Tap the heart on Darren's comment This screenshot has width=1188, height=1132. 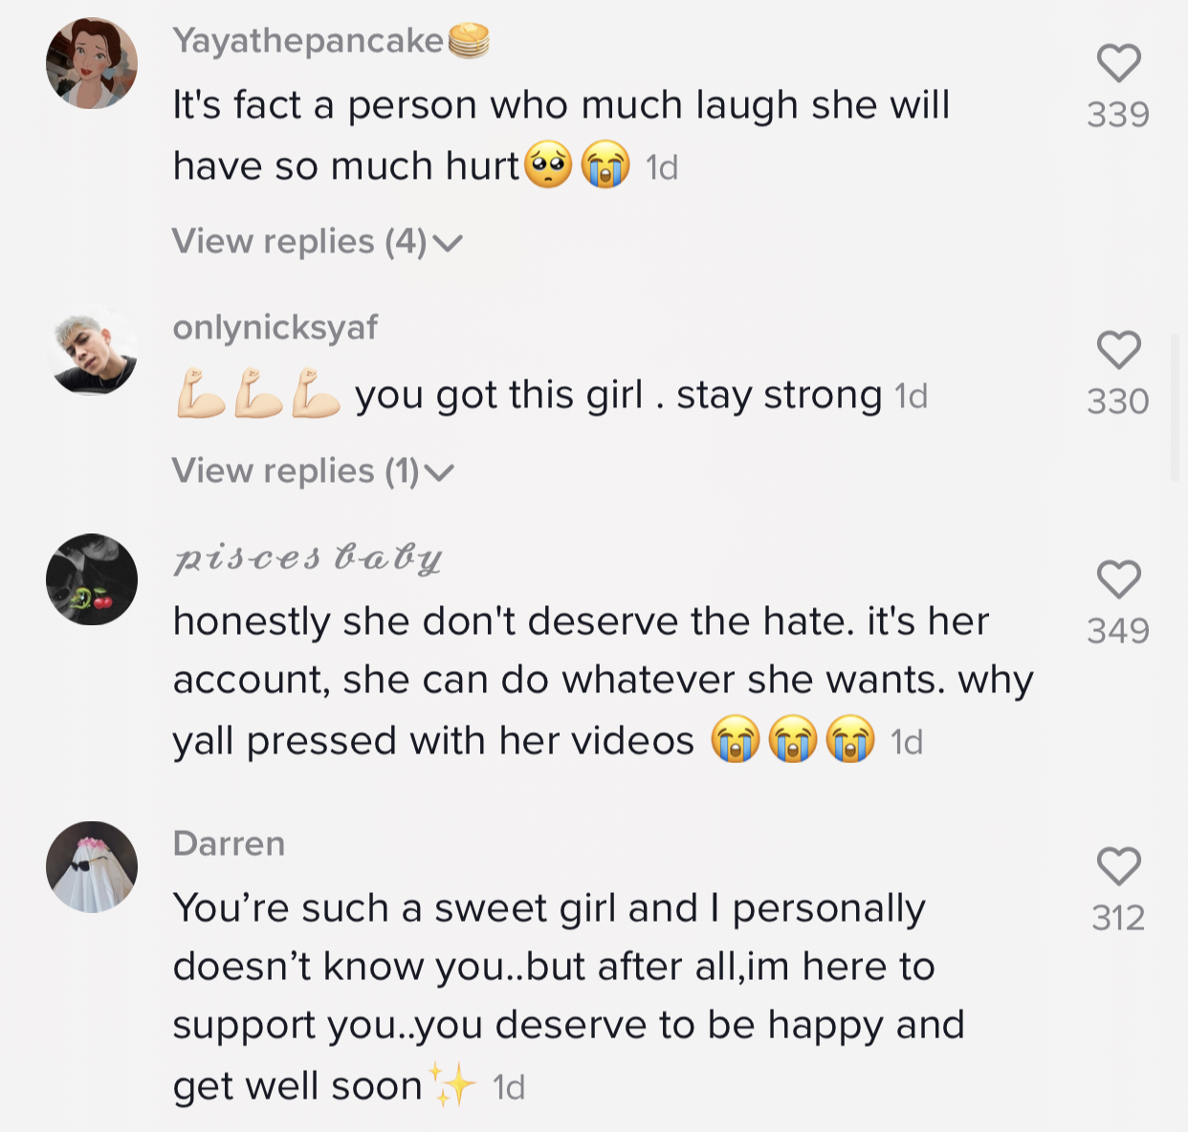[x=1117, y=867]
